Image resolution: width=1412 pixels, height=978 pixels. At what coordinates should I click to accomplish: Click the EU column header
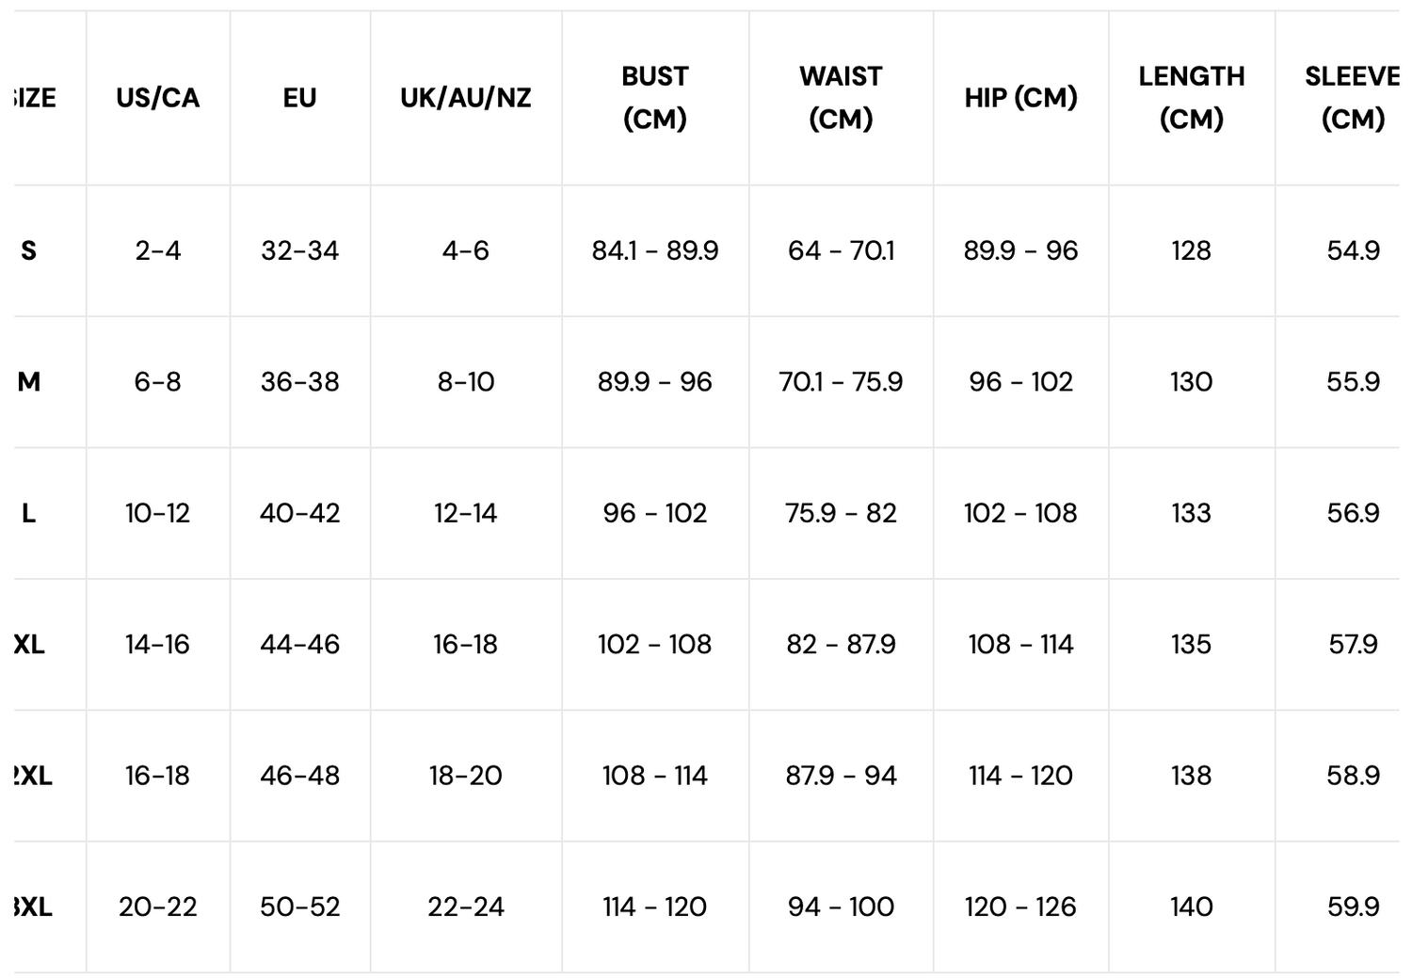(x=300, y=98)
